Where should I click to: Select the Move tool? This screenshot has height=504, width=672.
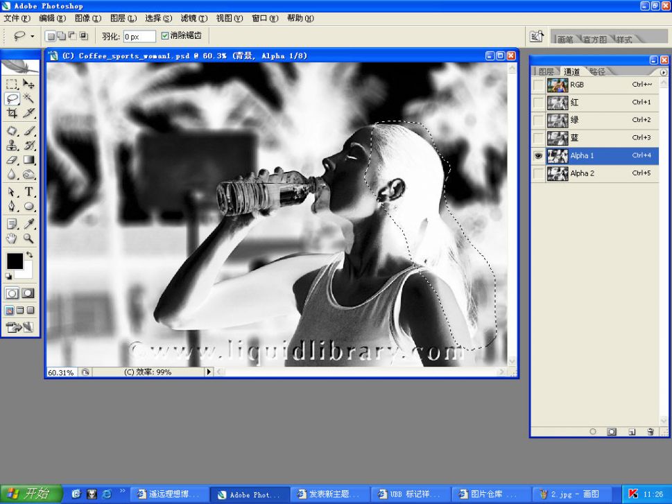click(x=28, y=84)
